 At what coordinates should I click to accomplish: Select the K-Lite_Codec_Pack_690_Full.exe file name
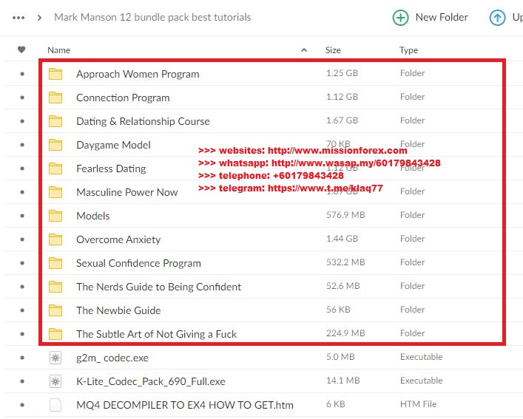tap(151, 382)
